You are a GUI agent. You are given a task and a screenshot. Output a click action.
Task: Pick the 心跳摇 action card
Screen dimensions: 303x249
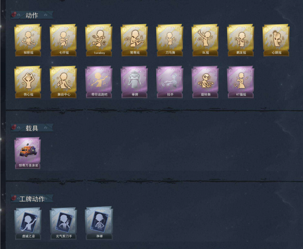tap(276, 40)
